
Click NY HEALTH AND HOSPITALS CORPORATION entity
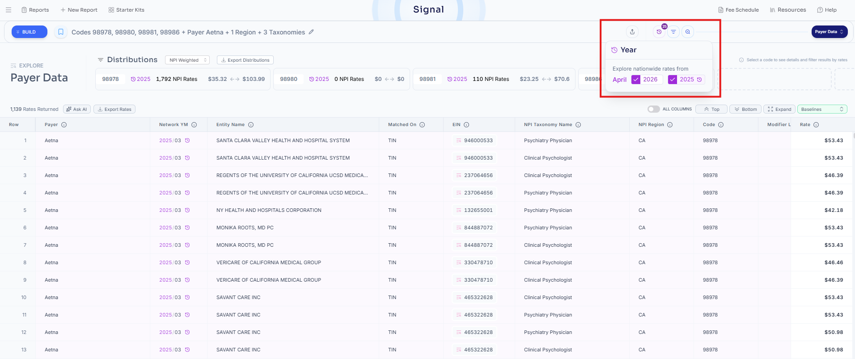(x=269, y=210)
